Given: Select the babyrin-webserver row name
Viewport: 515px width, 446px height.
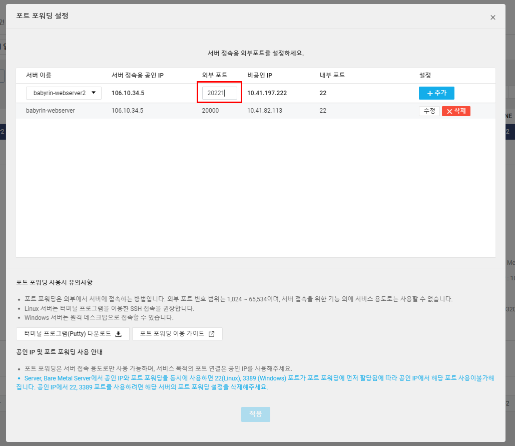Looking at the screenshot, I should click(x=50, y=111).
